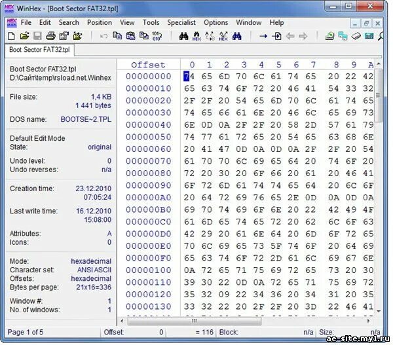This screenshot has height=345, width=393.
Task: Click the Offset field in status bar
Action: [x=134, y=333]
